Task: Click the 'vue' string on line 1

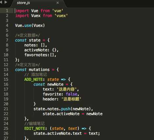Action: click(57, 11)
